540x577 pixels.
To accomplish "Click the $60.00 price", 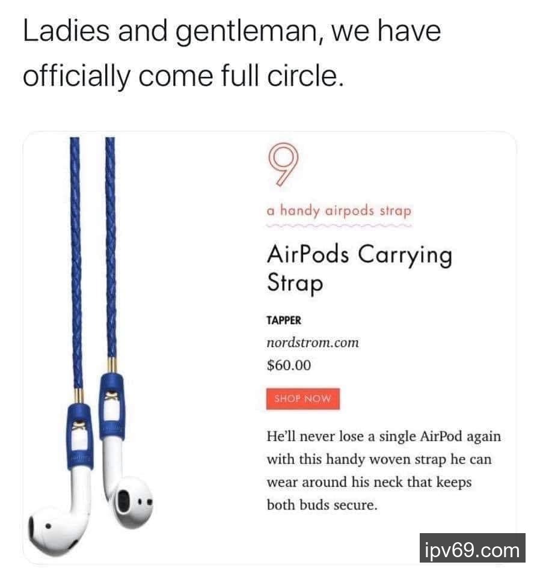I will coord(289,365).
